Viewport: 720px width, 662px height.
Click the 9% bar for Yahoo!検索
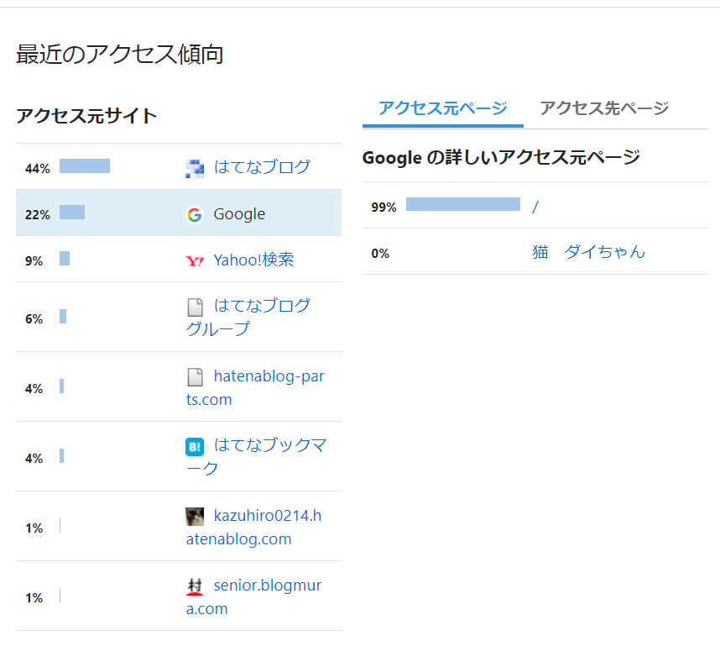click(65, 259)
